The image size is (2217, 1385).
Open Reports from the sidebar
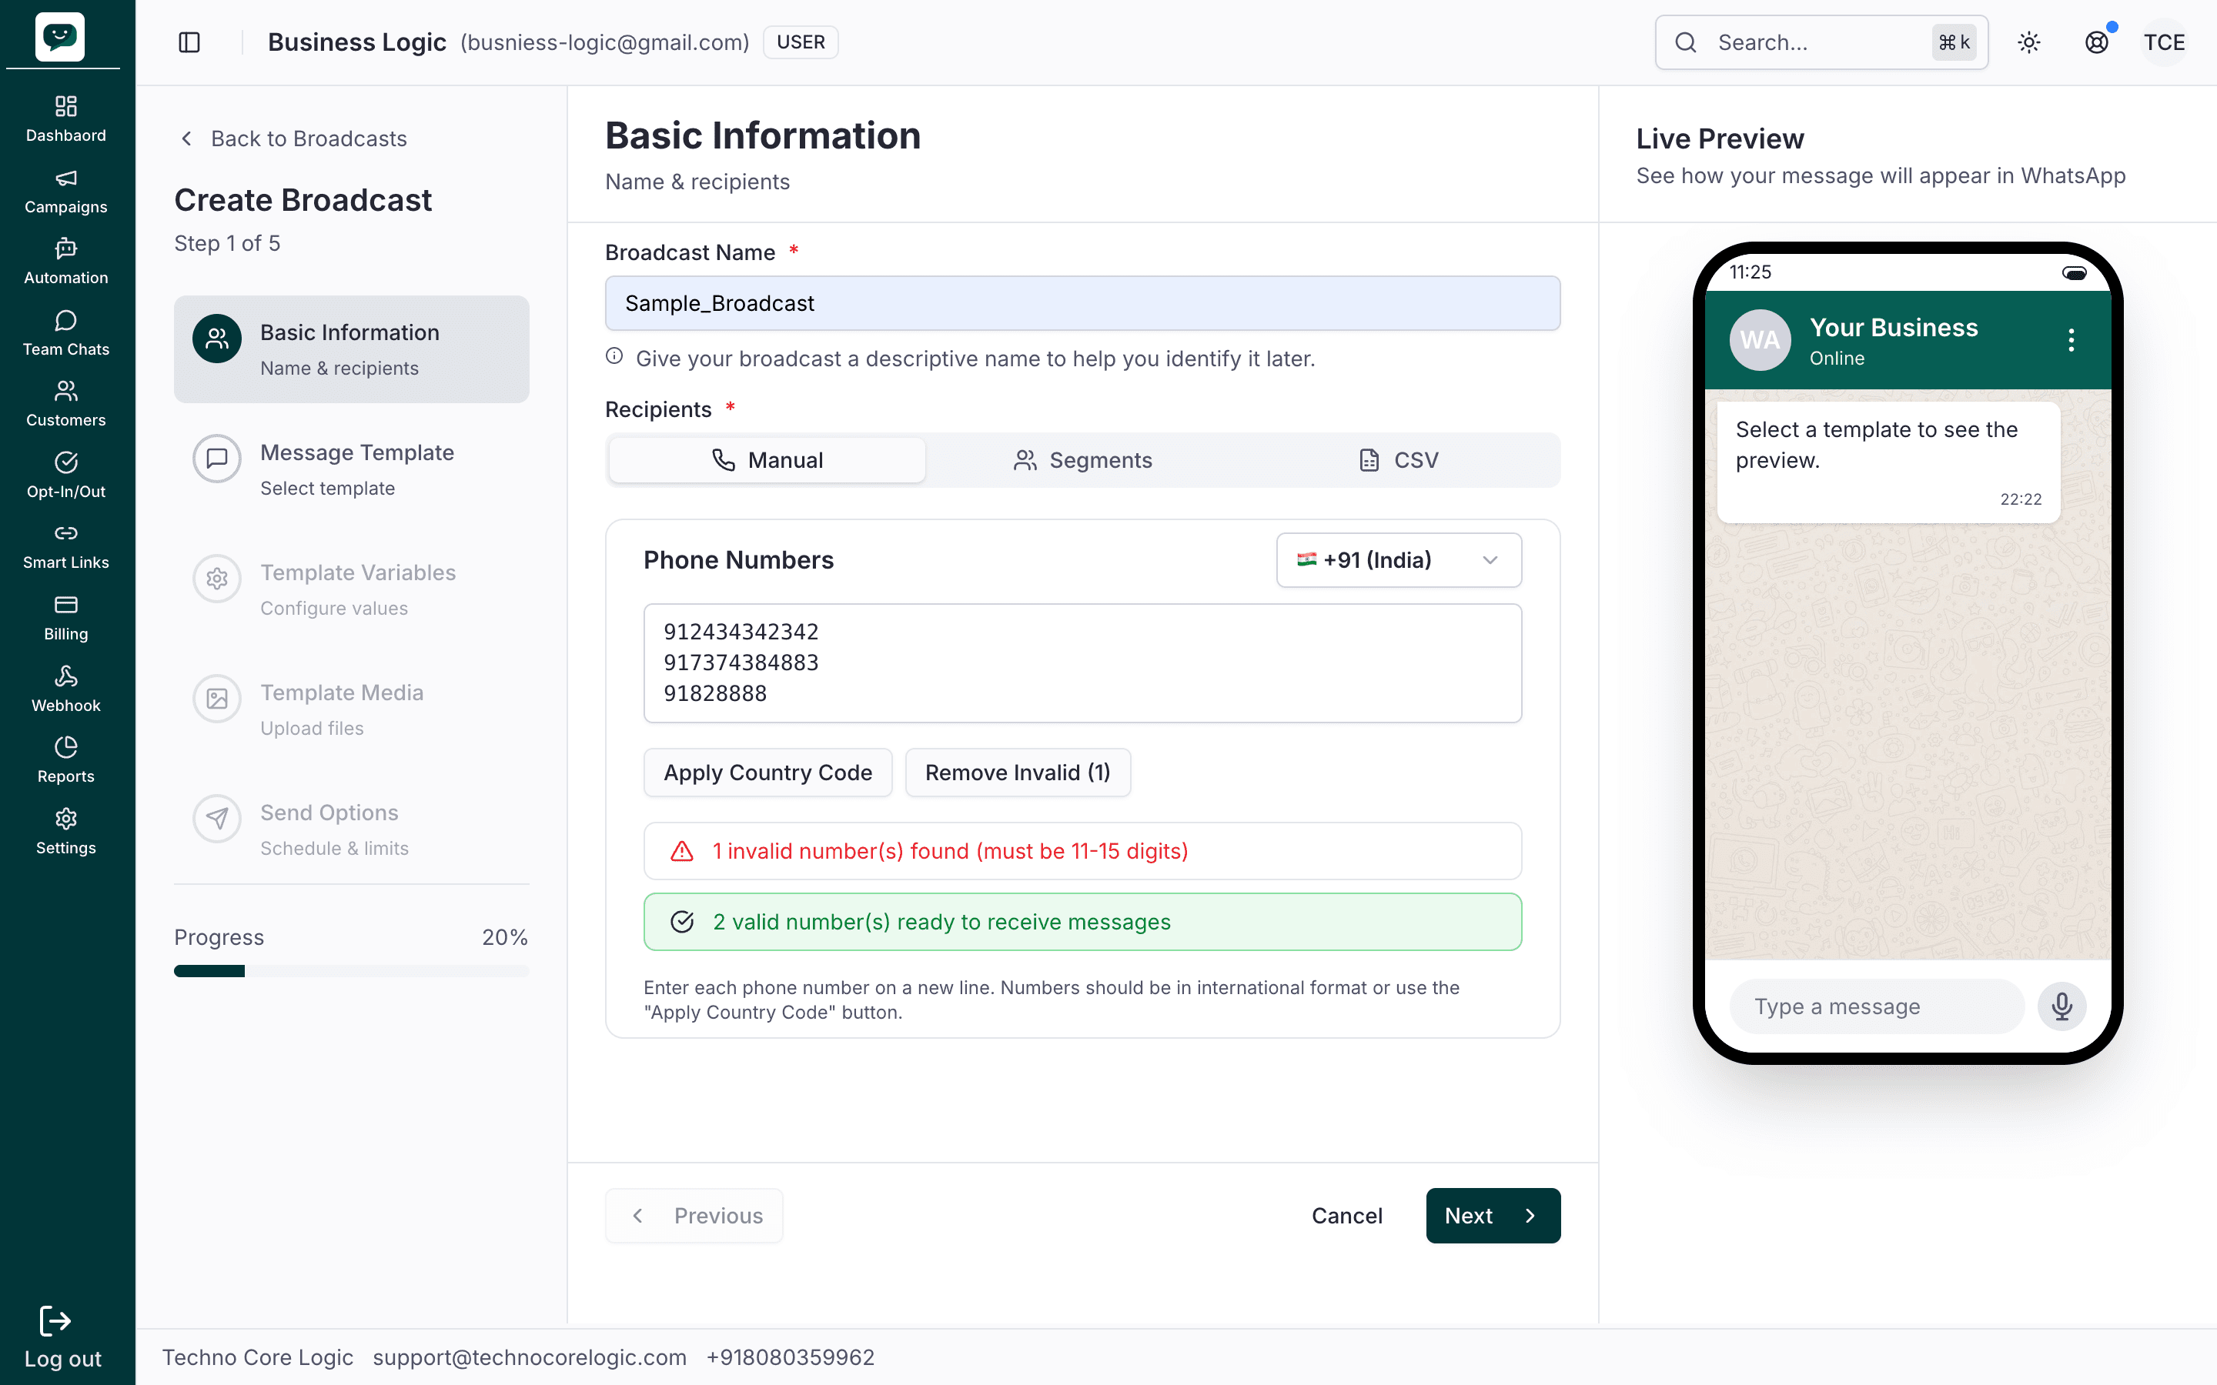[66, 760]
